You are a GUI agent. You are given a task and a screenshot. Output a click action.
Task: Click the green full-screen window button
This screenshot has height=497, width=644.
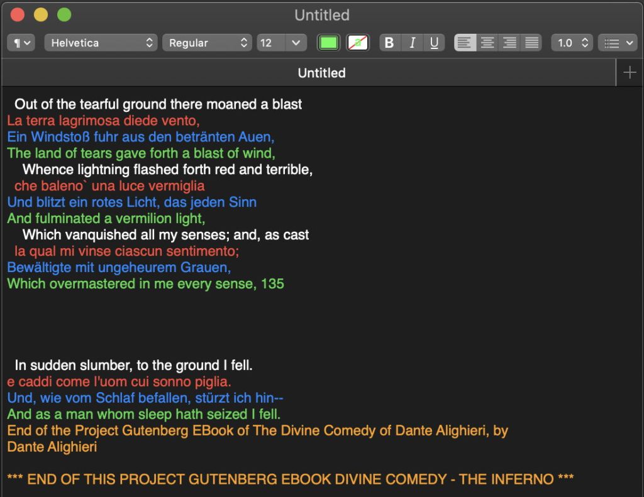pos(64,15)
